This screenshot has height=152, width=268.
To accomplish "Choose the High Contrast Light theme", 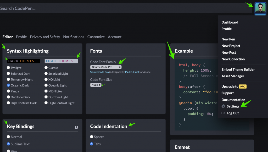I will point(46,103).
